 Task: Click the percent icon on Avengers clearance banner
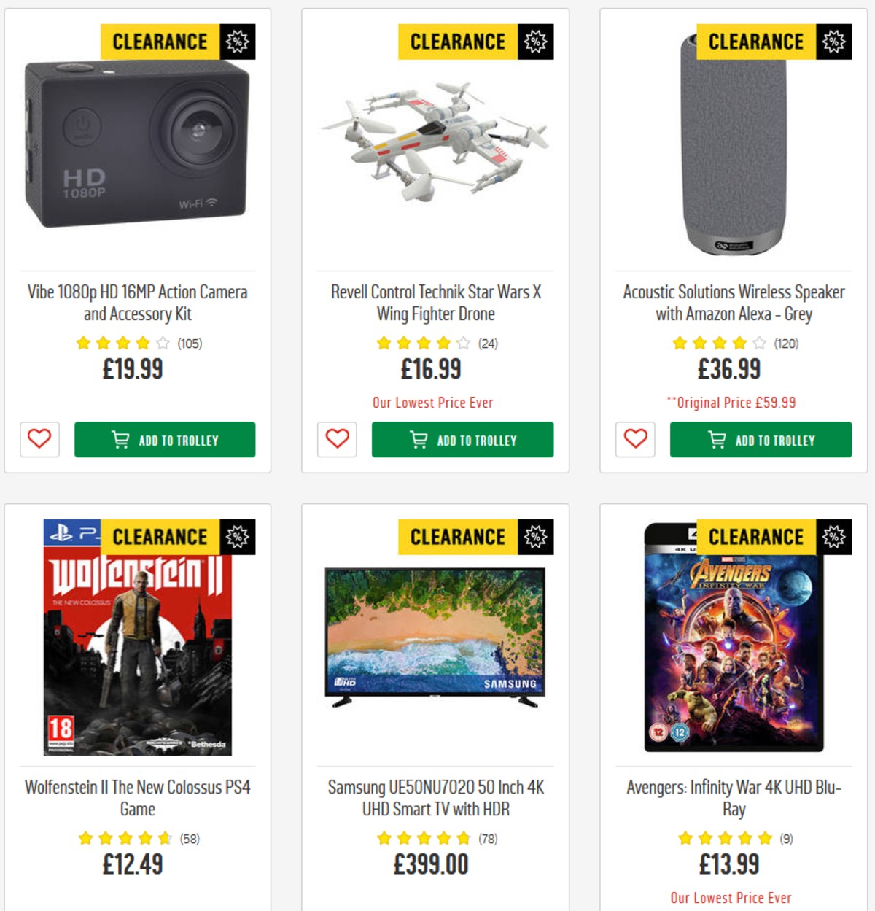pos(834,537)
